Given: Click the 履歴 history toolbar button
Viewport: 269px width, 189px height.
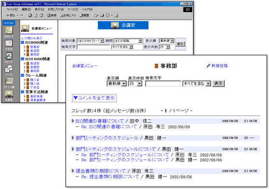Looking at the screenshot, I should [84, 15].
